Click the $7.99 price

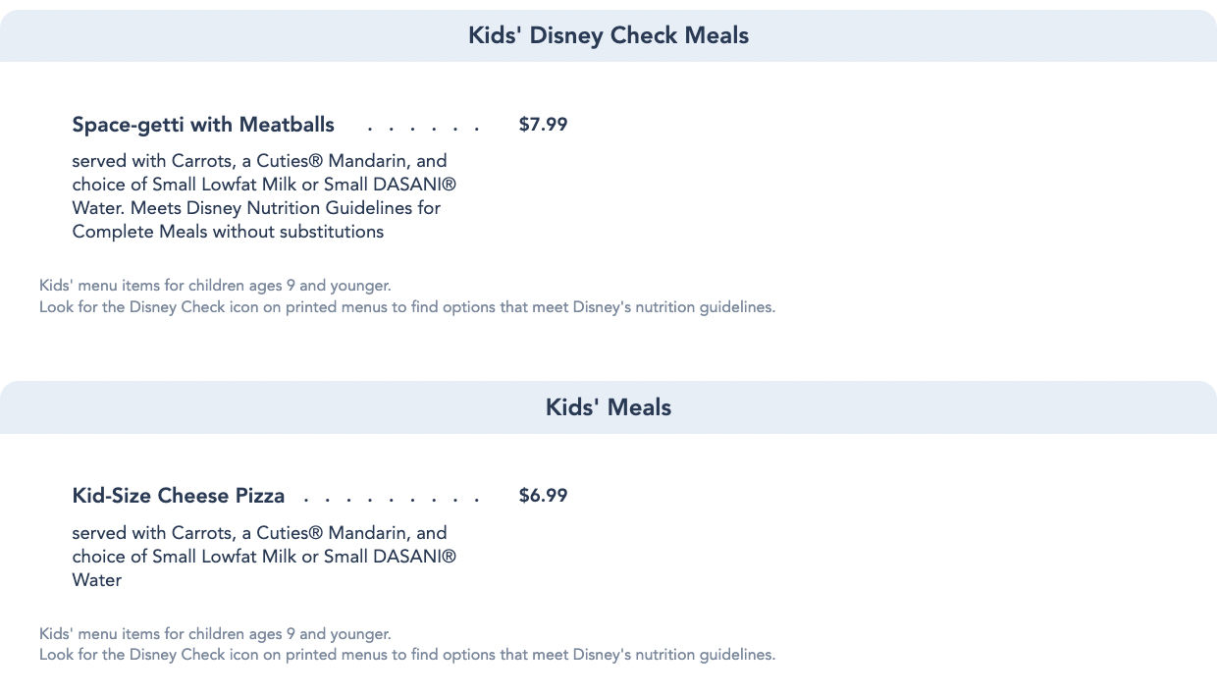coord(543,125)
